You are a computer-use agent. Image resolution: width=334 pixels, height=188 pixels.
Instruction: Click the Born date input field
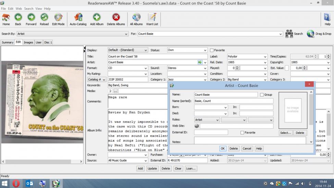coord(209,107)
